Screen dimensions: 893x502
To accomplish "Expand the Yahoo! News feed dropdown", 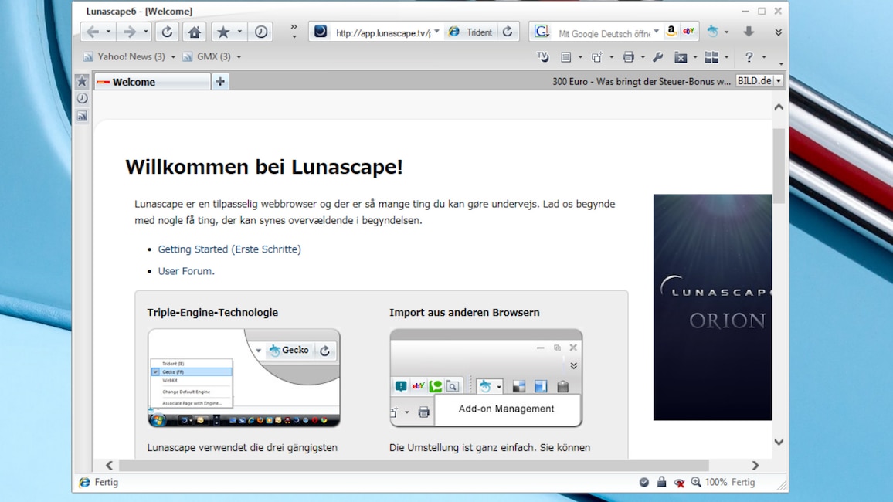I will pyautogui.click(x=173, y=57).
